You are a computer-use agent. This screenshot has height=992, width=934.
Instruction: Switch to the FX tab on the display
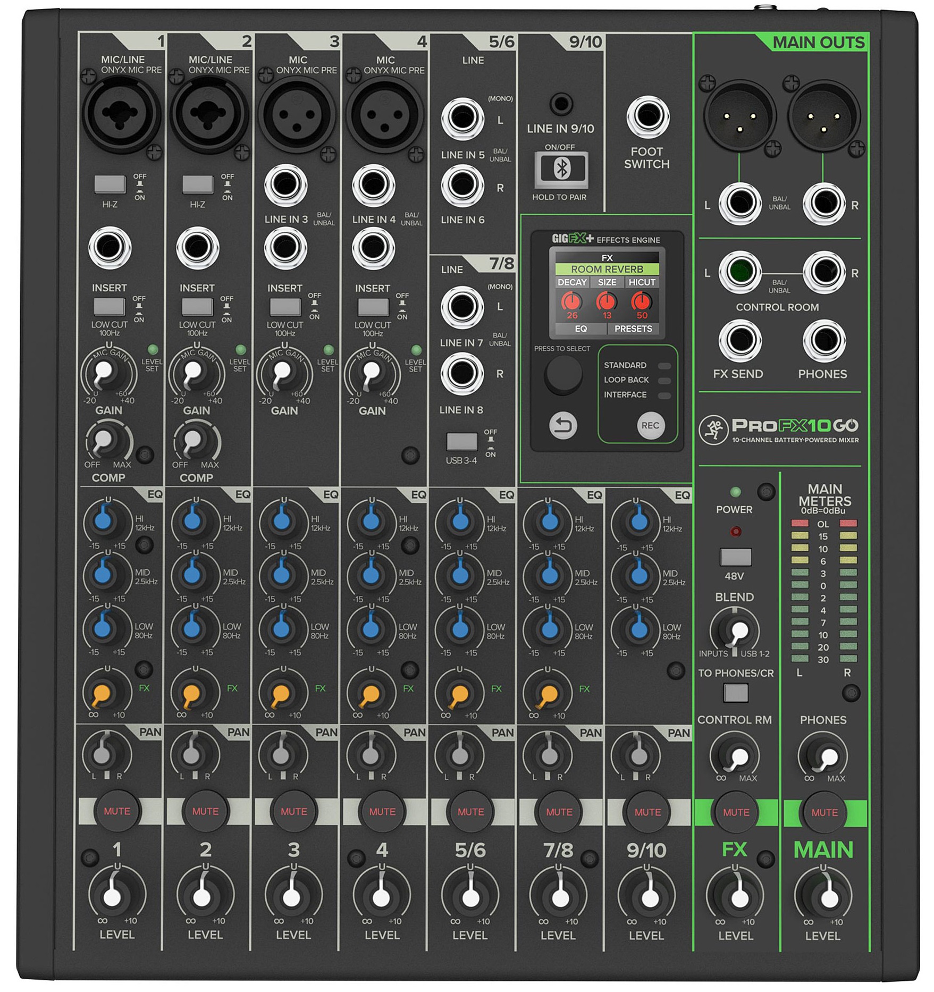[608, 257]
